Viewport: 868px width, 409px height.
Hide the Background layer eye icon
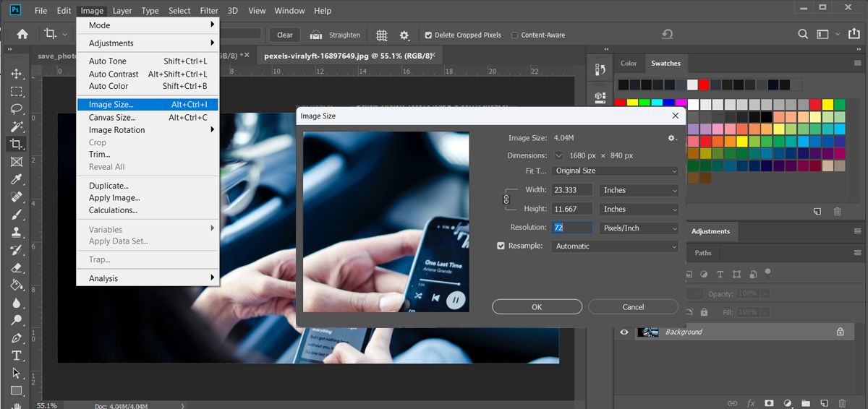pyautogui.click(x=624, y=332)
